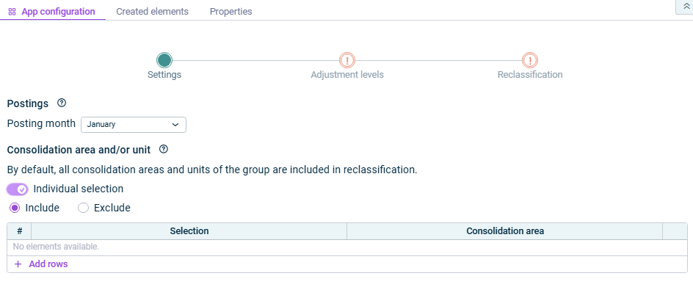Click the Settings step circle icon
Image resolution: width=693 pixels, height=298 pixels.
tap(164, 60)
